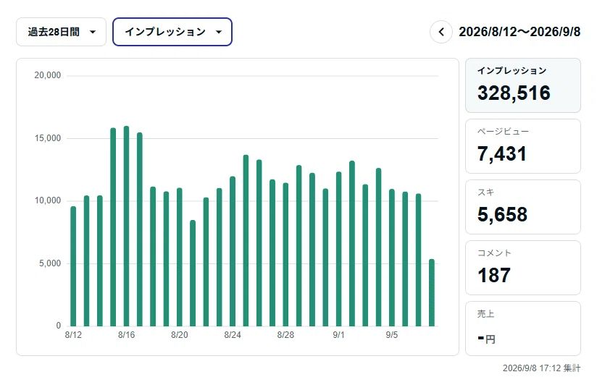This screenshot has width=597, height=377.
Task: Click the bar above 8/28
Action: coord(285,255)
